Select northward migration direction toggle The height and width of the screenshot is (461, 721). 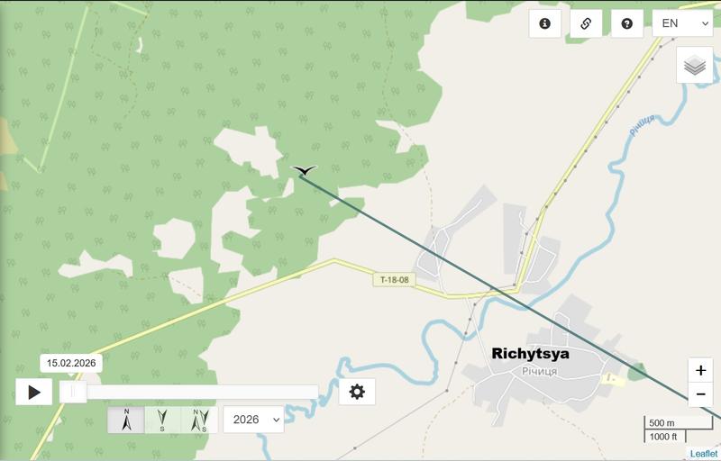(126, 420)
